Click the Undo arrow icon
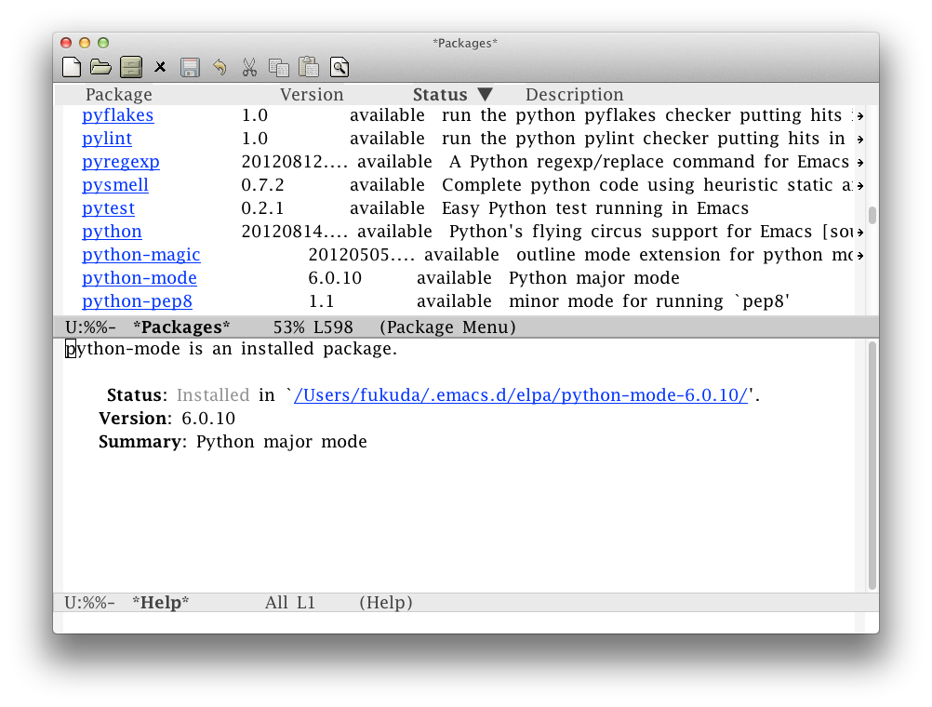Viewport: 932px width, 707px height. [x=220, y=67]
